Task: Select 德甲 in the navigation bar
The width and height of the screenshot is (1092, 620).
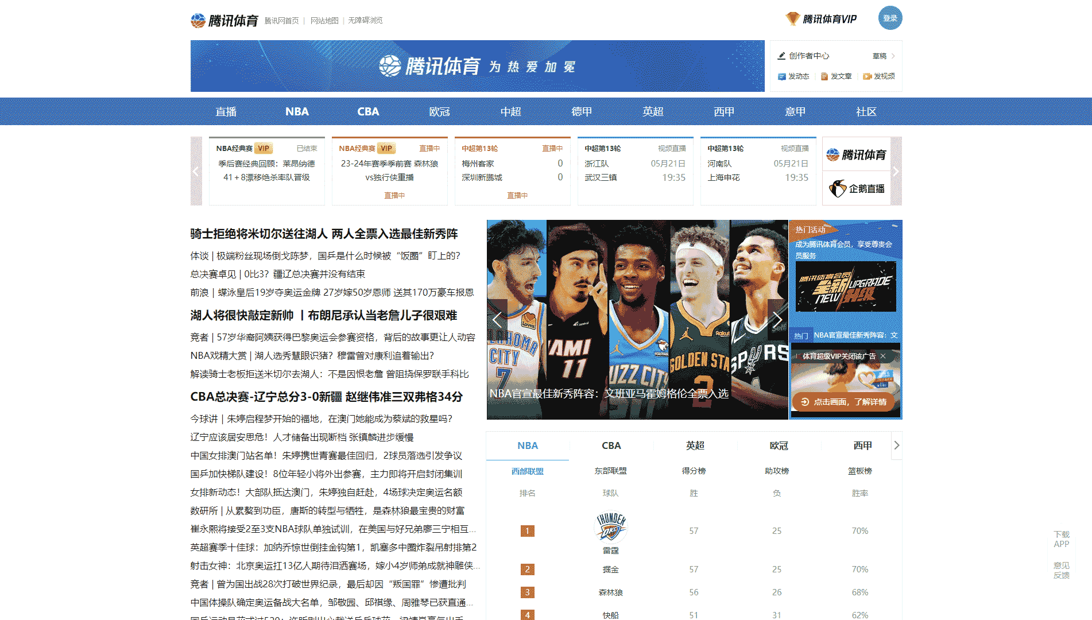Action: (x=582, y=111)
